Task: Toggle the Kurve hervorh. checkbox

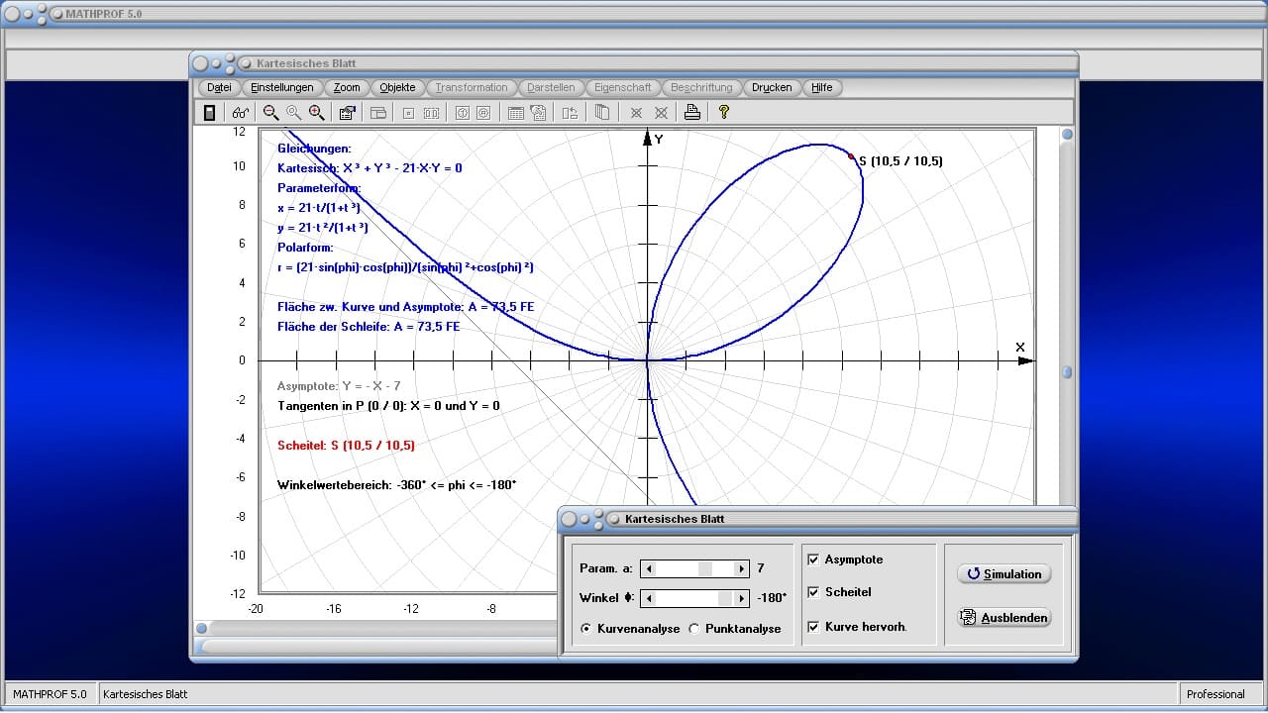Action: point(813,627)
